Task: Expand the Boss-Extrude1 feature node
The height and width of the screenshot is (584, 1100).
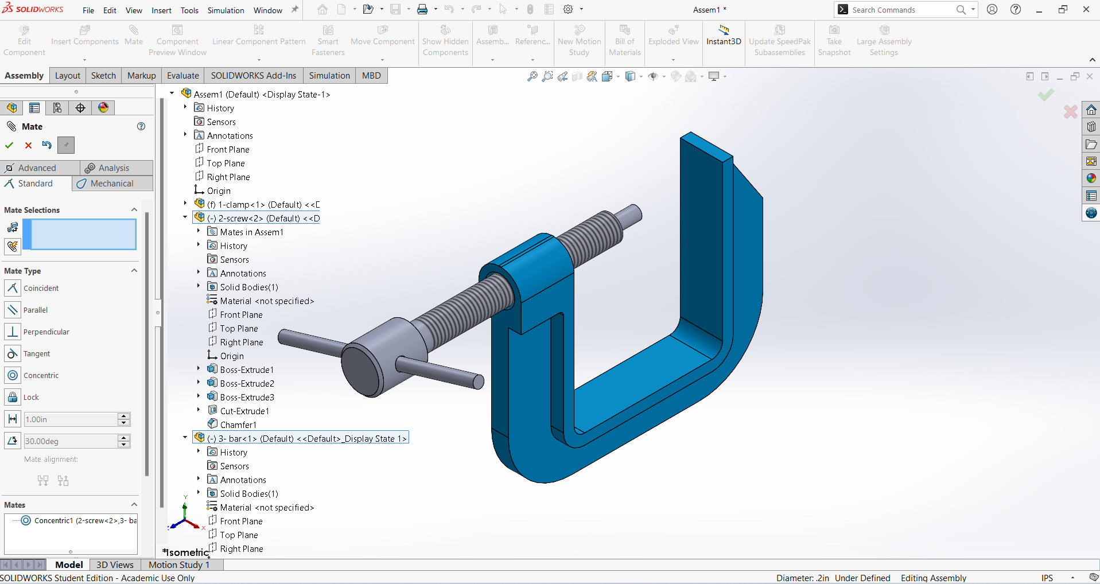Action: [199, 368]
